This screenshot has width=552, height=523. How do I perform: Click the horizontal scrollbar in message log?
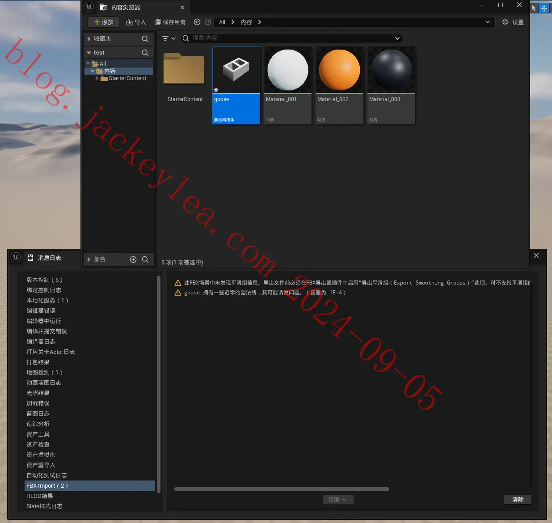coord(282,489)
